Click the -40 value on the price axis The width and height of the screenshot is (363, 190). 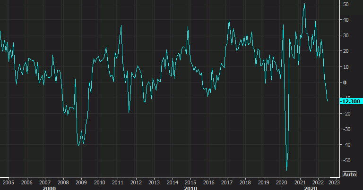(346, 145)
